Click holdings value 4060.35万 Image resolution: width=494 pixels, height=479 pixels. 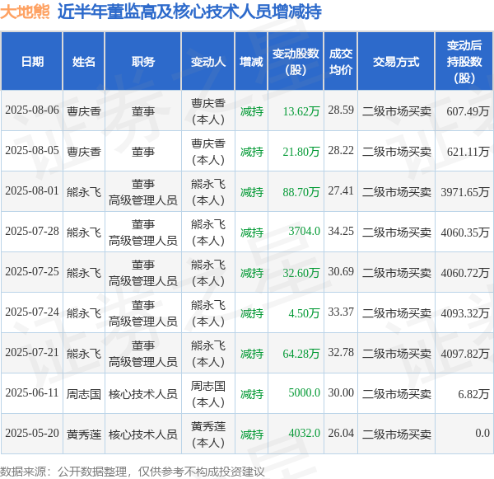click(x=465, y=232)
